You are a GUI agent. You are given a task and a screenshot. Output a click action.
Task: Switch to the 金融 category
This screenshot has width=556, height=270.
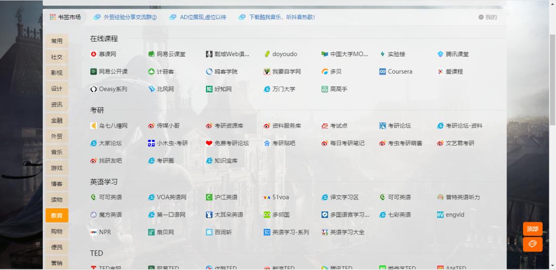57,120
